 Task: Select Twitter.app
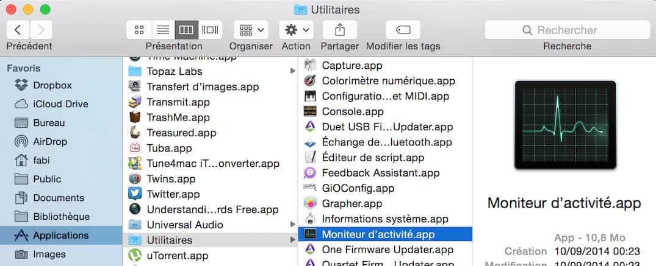coord(210,194)
